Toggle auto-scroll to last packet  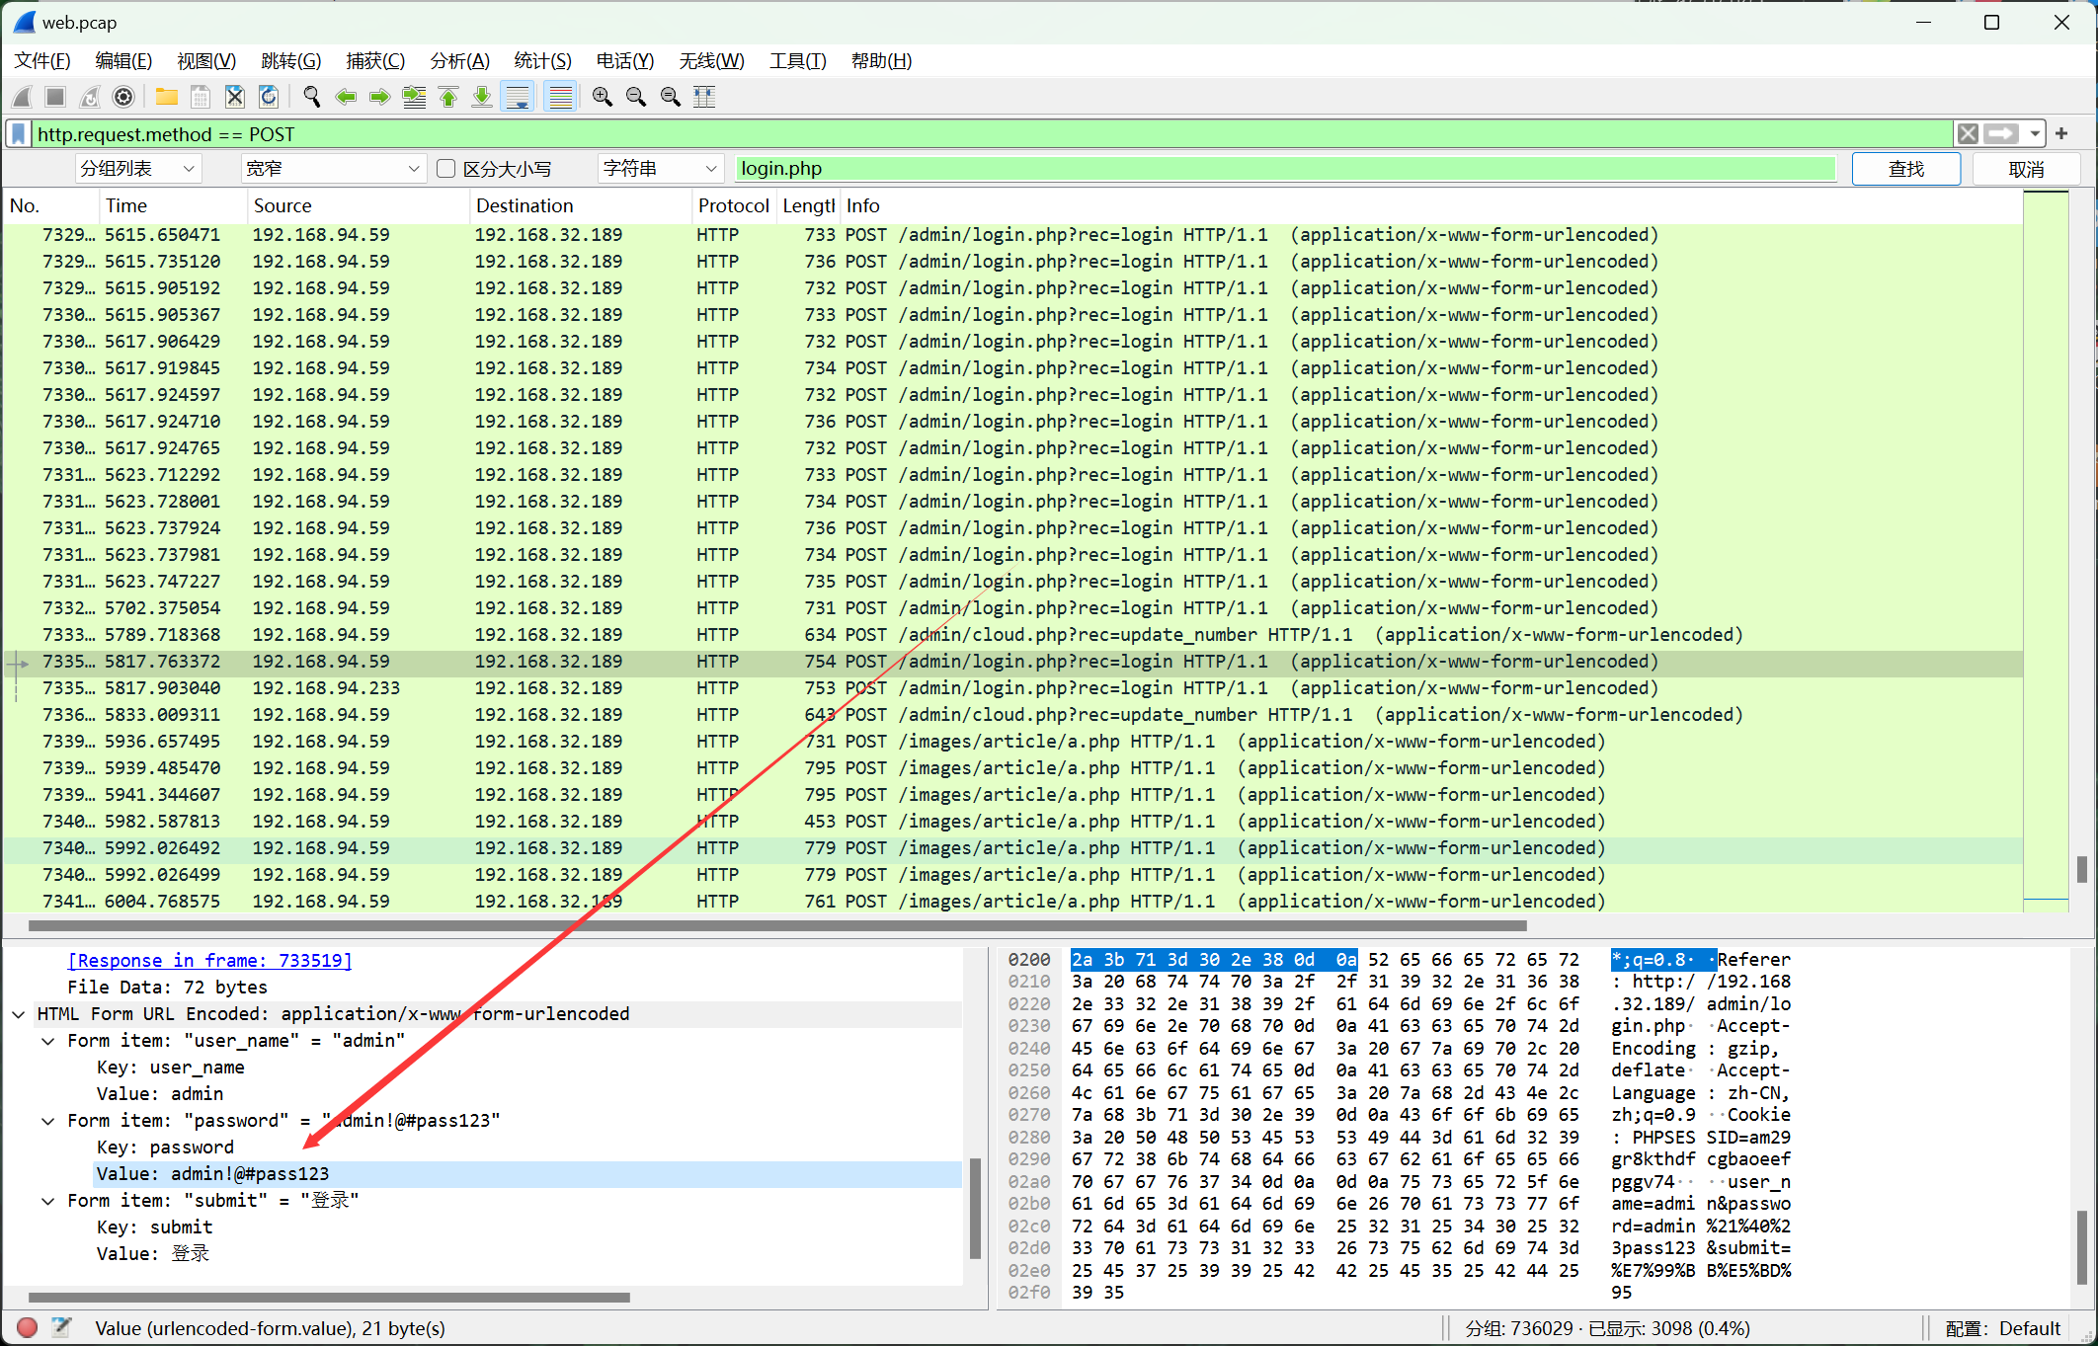pos(518,97)
